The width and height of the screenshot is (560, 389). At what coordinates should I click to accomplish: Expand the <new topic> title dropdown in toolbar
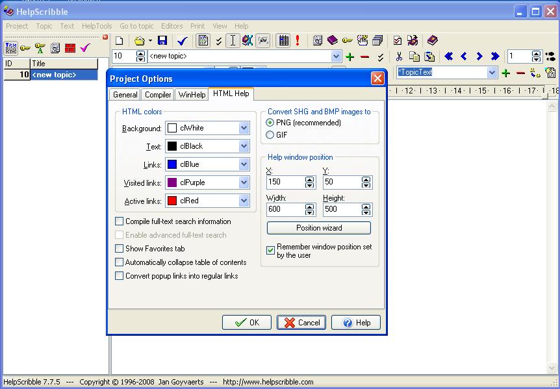[x=336, y=56]
